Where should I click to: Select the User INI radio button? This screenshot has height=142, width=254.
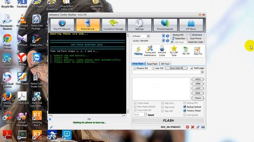click(x=153, y=68)
